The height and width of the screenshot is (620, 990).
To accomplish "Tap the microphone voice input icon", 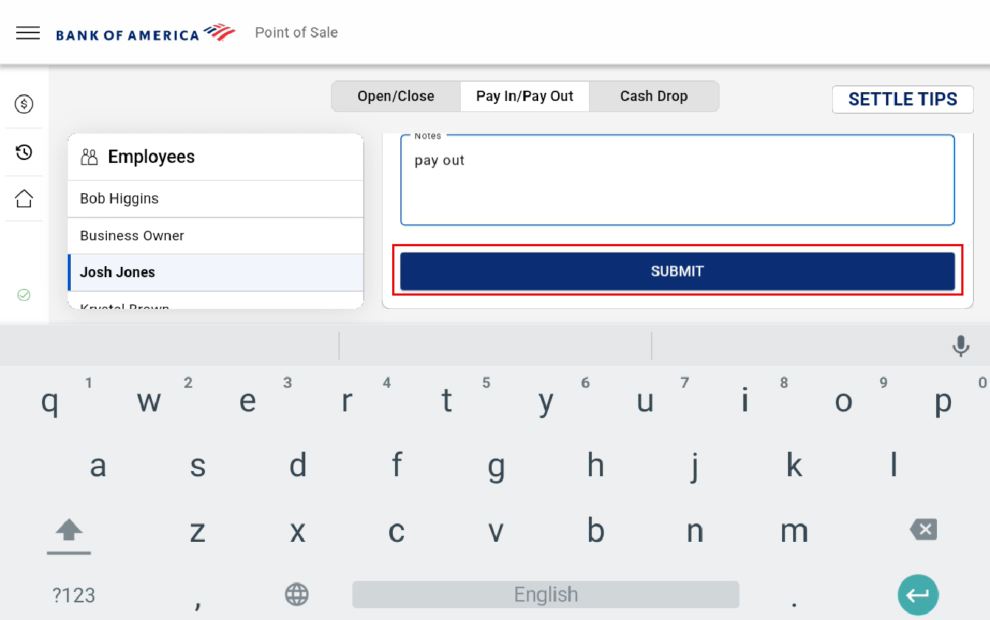I will tap(961, 346).
